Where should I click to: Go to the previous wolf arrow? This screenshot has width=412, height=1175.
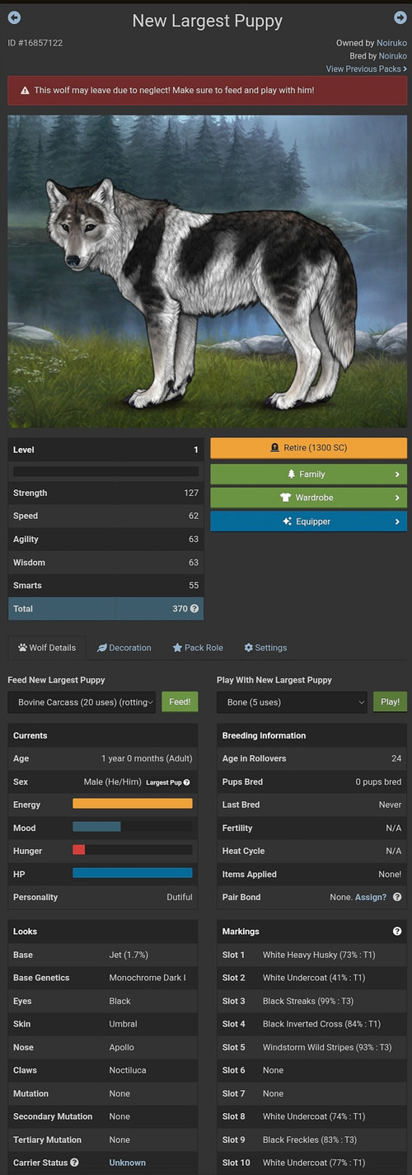[x=14, y=17]
